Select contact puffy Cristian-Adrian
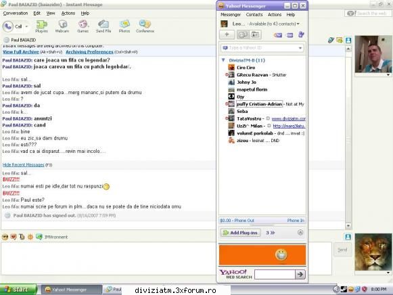 click(x=260, y=104)
